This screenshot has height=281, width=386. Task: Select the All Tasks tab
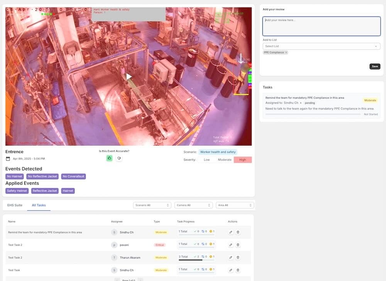(x=39, y=205)
